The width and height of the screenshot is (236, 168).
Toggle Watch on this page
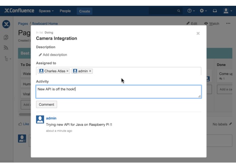[212, 23]
